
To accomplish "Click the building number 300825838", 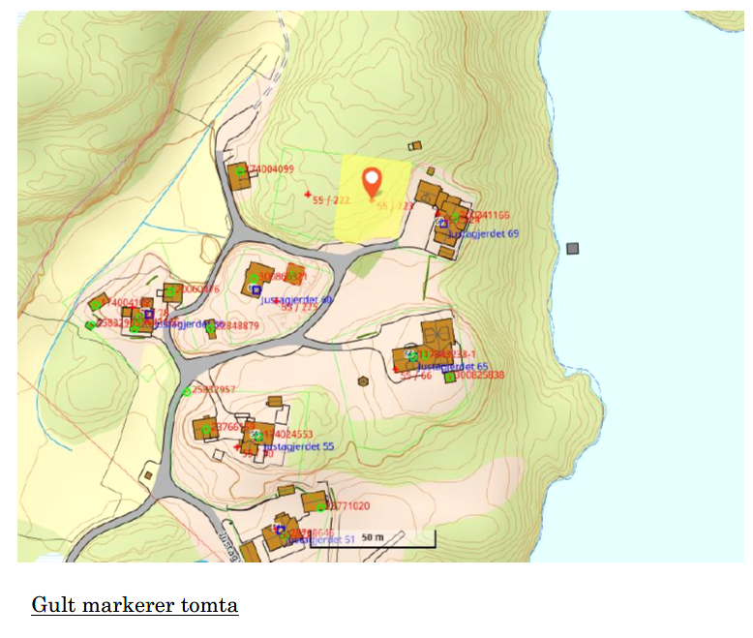I will 479,375.
